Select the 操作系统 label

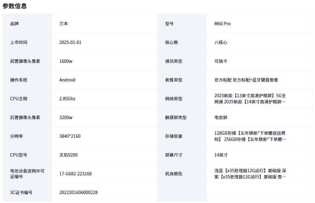[x=19, y=80]
